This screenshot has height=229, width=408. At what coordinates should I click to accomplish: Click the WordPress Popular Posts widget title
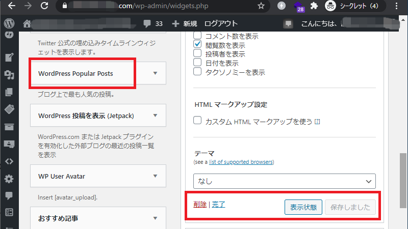coord(75,73)
